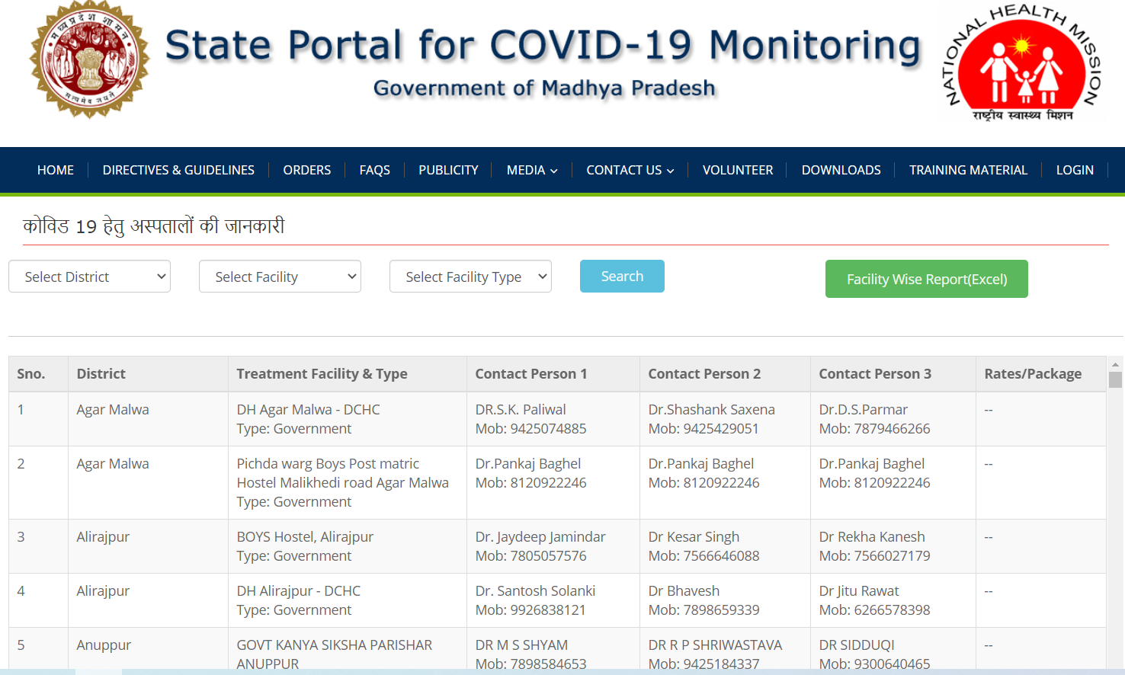Click Government of Madhya Pradesh subtitle
Screen dimensions: 1125x675
(x=544, y=88)
